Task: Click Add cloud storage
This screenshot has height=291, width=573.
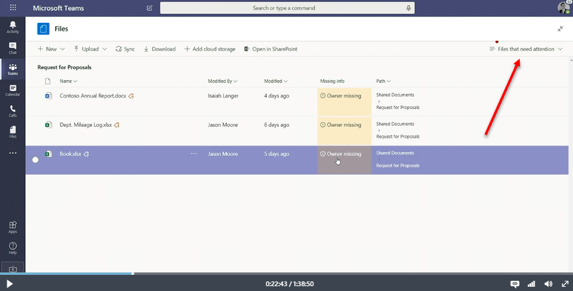Action: (x=210, y=49)
